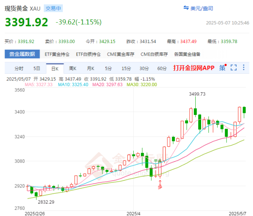Select the 日K chart tab
The width and height of the screenshot is (253, 216).
coord(55,69)
